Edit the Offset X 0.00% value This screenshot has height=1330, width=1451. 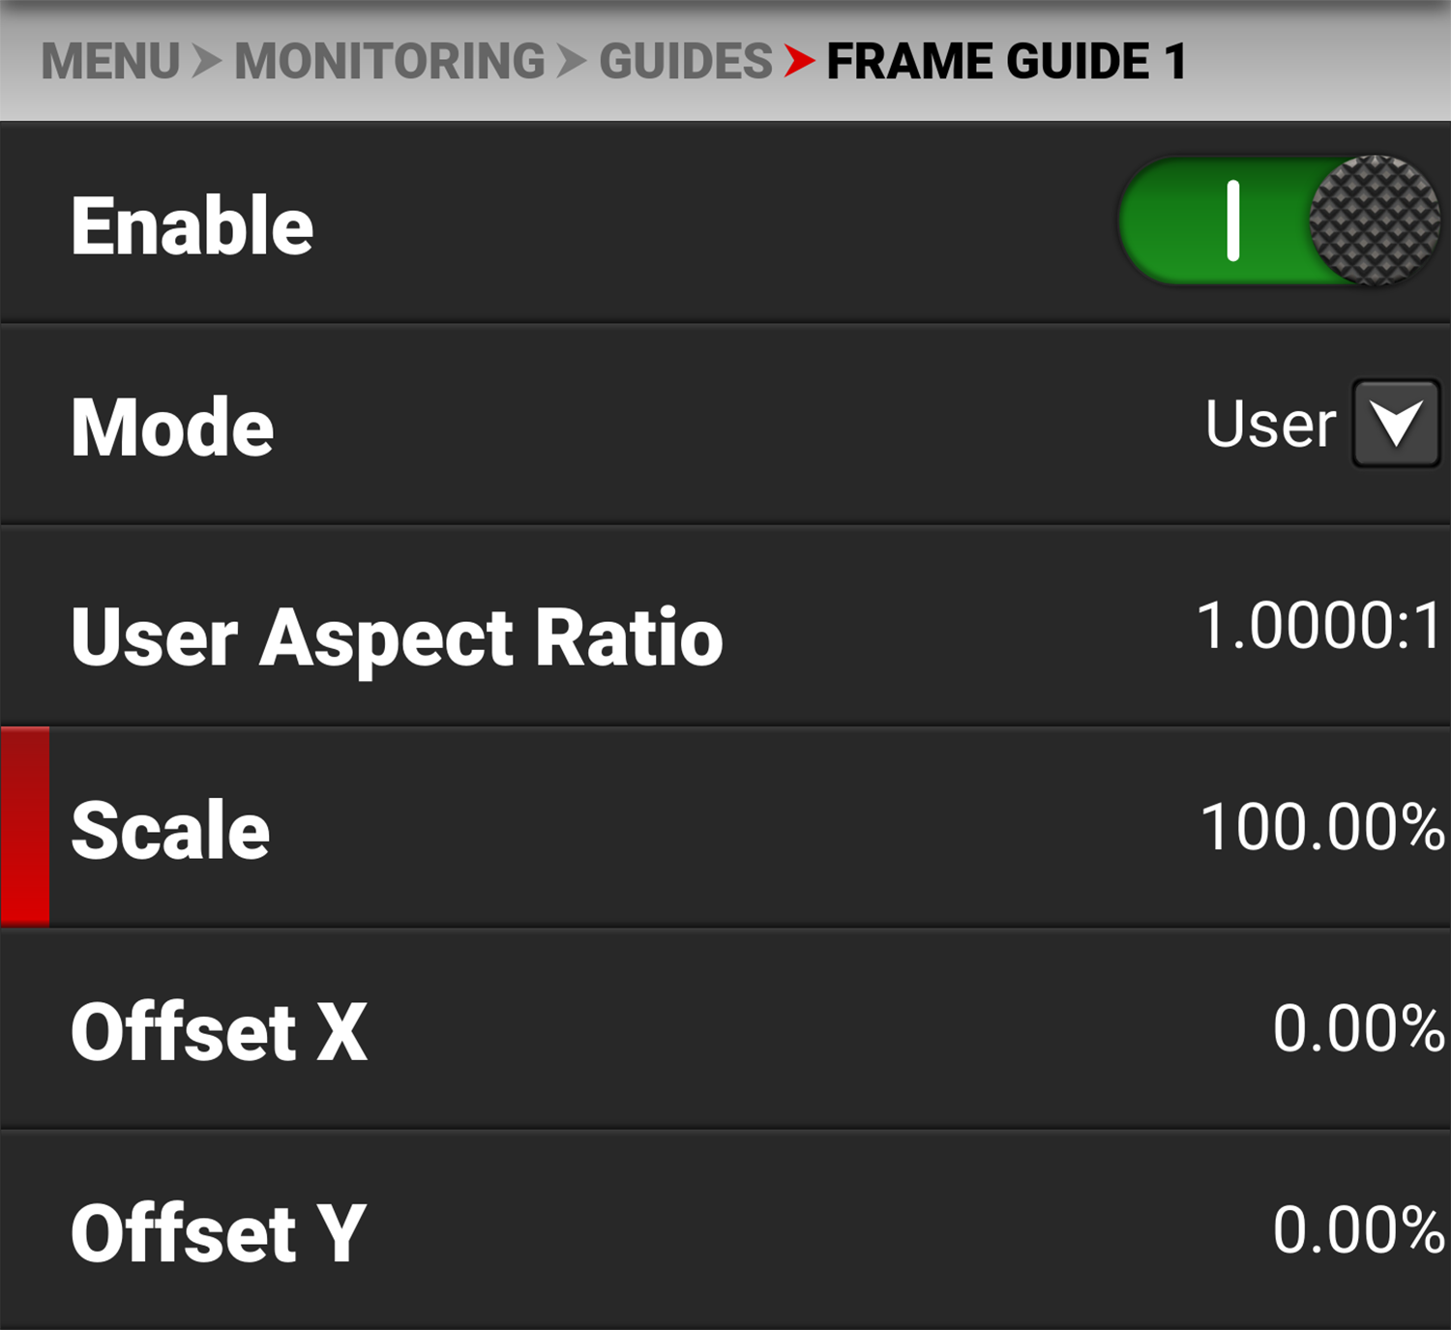pos(1357,1028)
